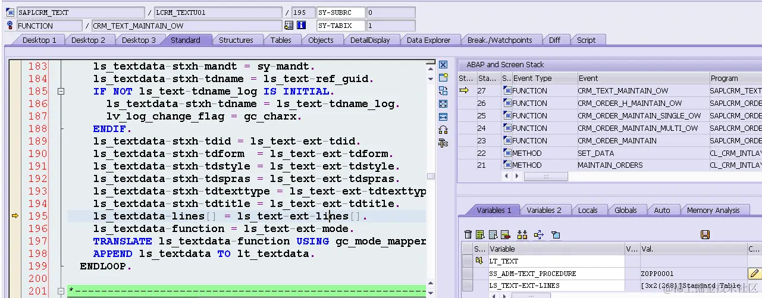Viewport: 762px width, 298px height.
Task: Click the source icon in stack row 22
Action: click(x=507, y=153)
